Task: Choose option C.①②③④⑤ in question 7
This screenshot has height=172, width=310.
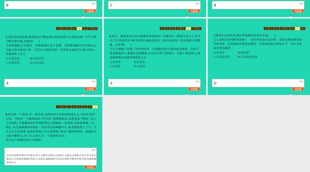Action: click(x=222, y=57)
